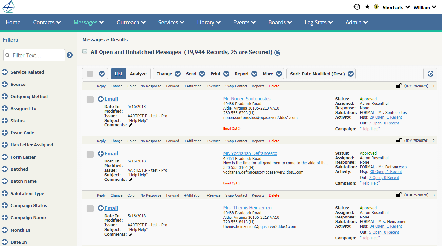The height and width of the screenshot is (246, 442).
Task: Open the history clock icon
Action: (357, 7)
